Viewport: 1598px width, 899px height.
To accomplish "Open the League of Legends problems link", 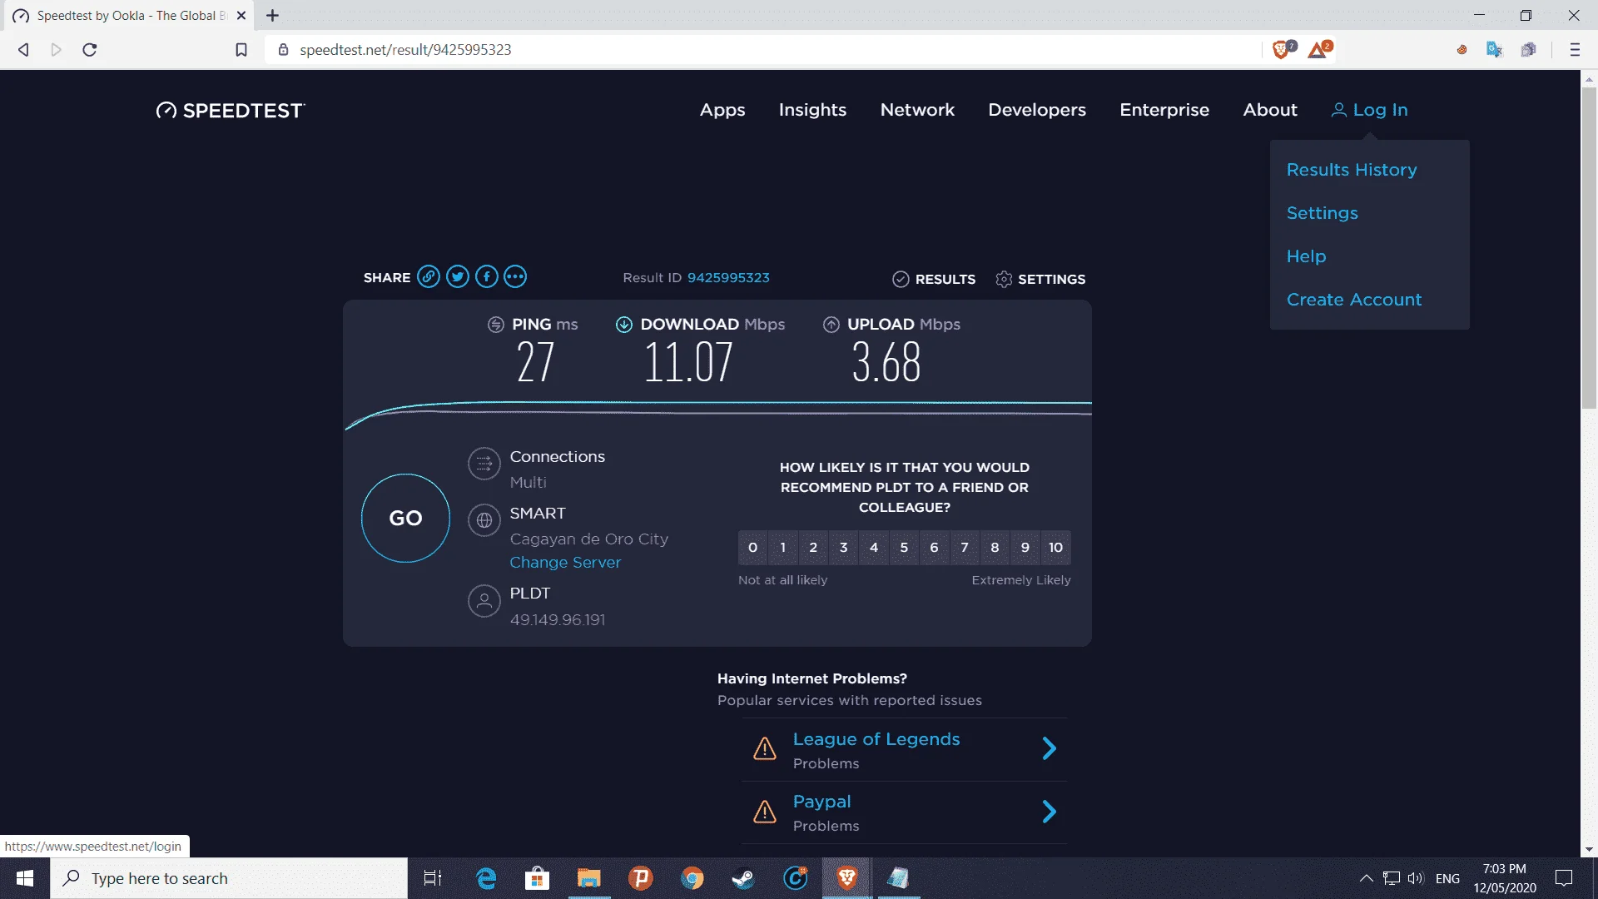I will tap(876, 739).
